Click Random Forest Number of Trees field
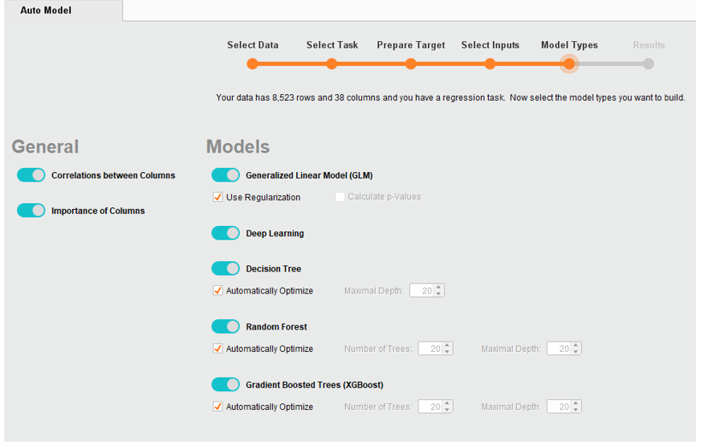Screen dimensions: 701x446 [x=431, y=348]
